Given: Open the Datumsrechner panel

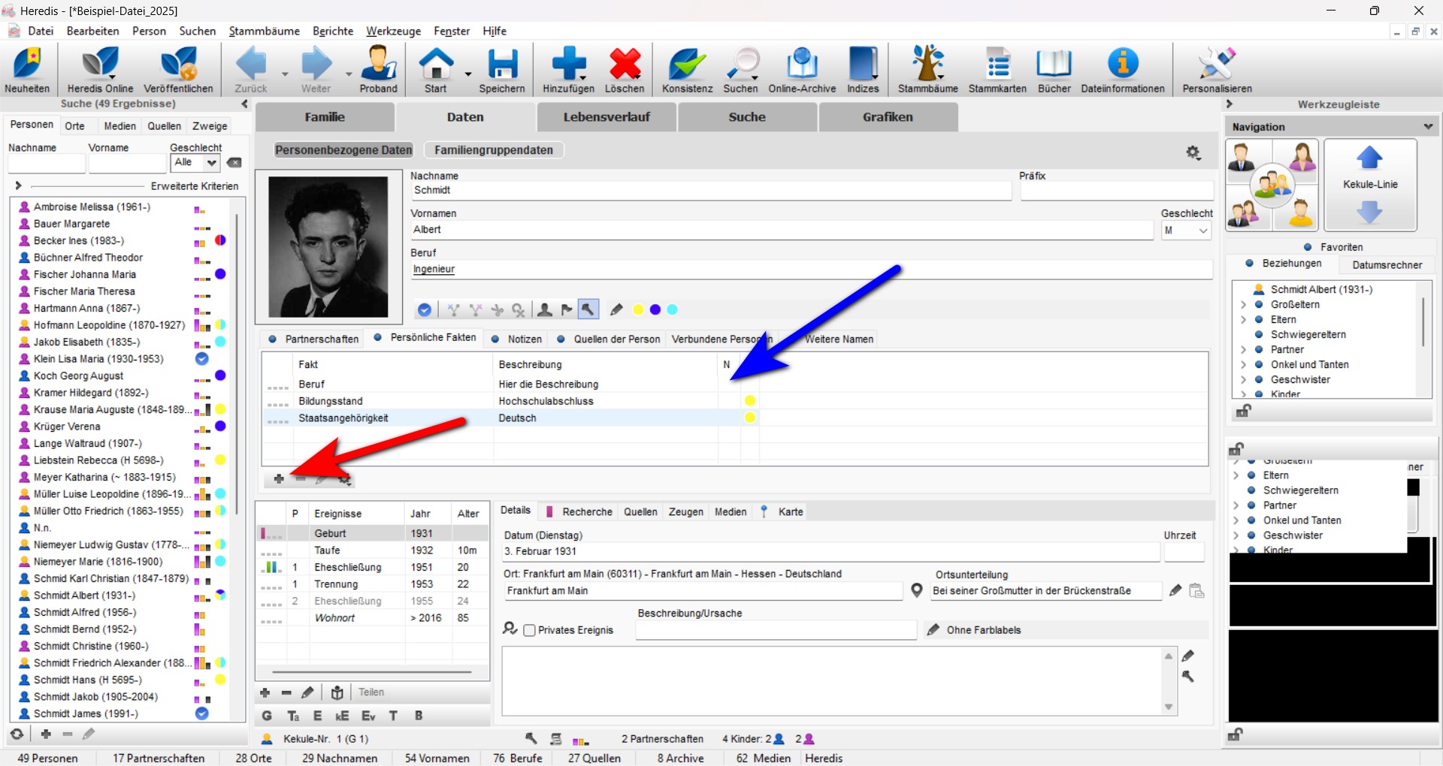Looking at the screenshot, I should pos(1387,265).
